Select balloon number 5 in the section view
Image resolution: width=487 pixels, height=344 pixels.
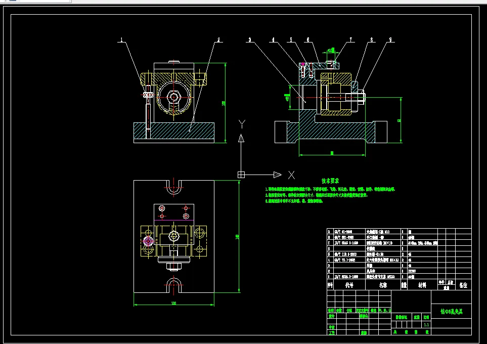[291, 40]
